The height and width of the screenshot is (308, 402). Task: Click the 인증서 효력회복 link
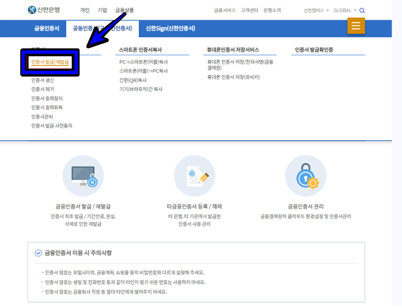(x=47, y=108)
